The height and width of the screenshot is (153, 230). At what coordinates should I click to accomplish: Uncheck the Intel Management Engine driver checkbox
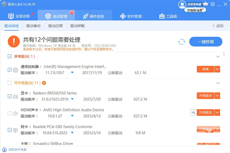pos(10,70)
